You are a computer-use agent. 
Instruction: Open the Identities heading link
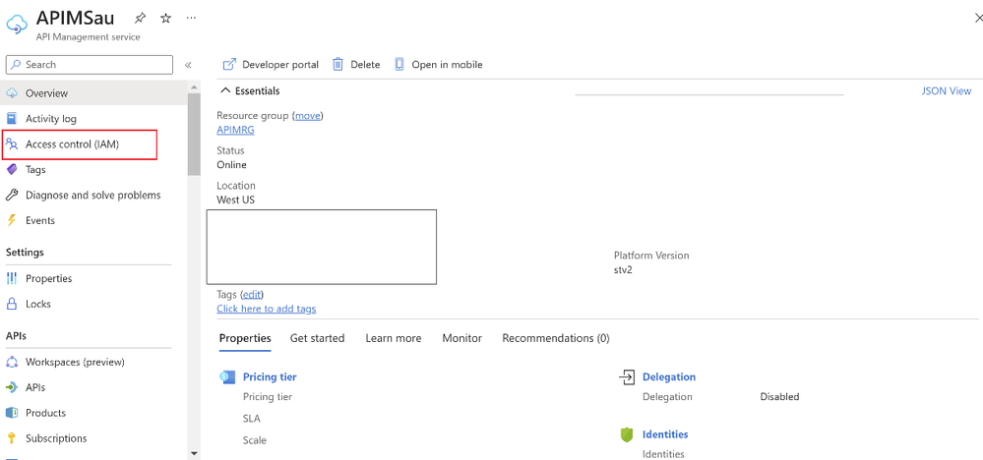[x=665, y=434]
